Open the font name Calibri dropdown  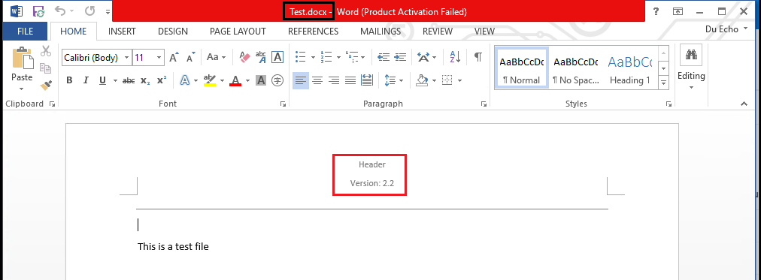point(126,58)
